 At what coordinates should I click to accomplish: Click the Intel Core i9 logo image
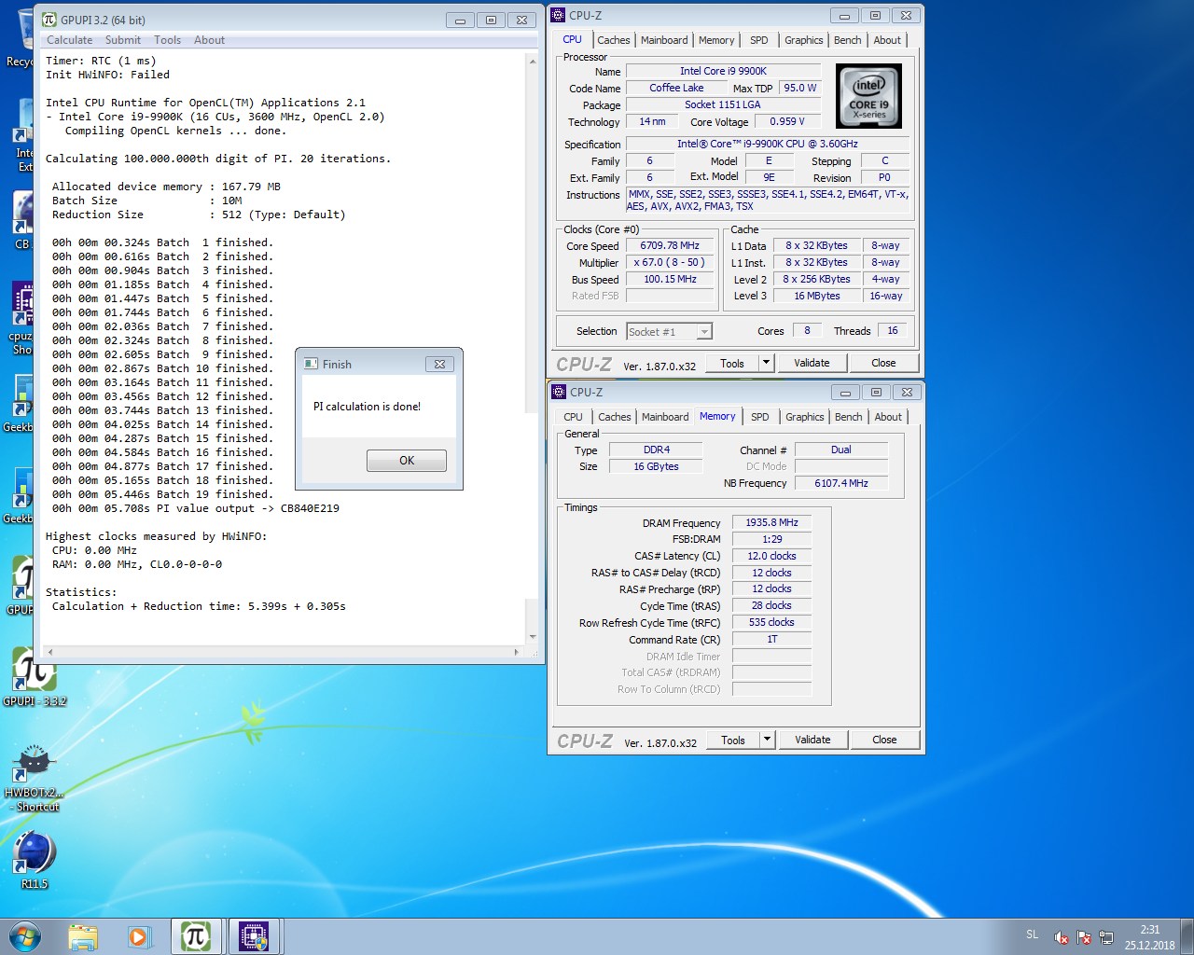(x=868, y=96)
